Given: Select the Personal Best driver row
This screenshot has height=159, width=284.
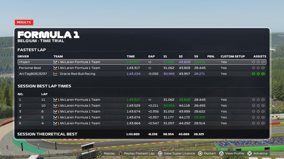Looking at the screenshot, I should [142, 68].
